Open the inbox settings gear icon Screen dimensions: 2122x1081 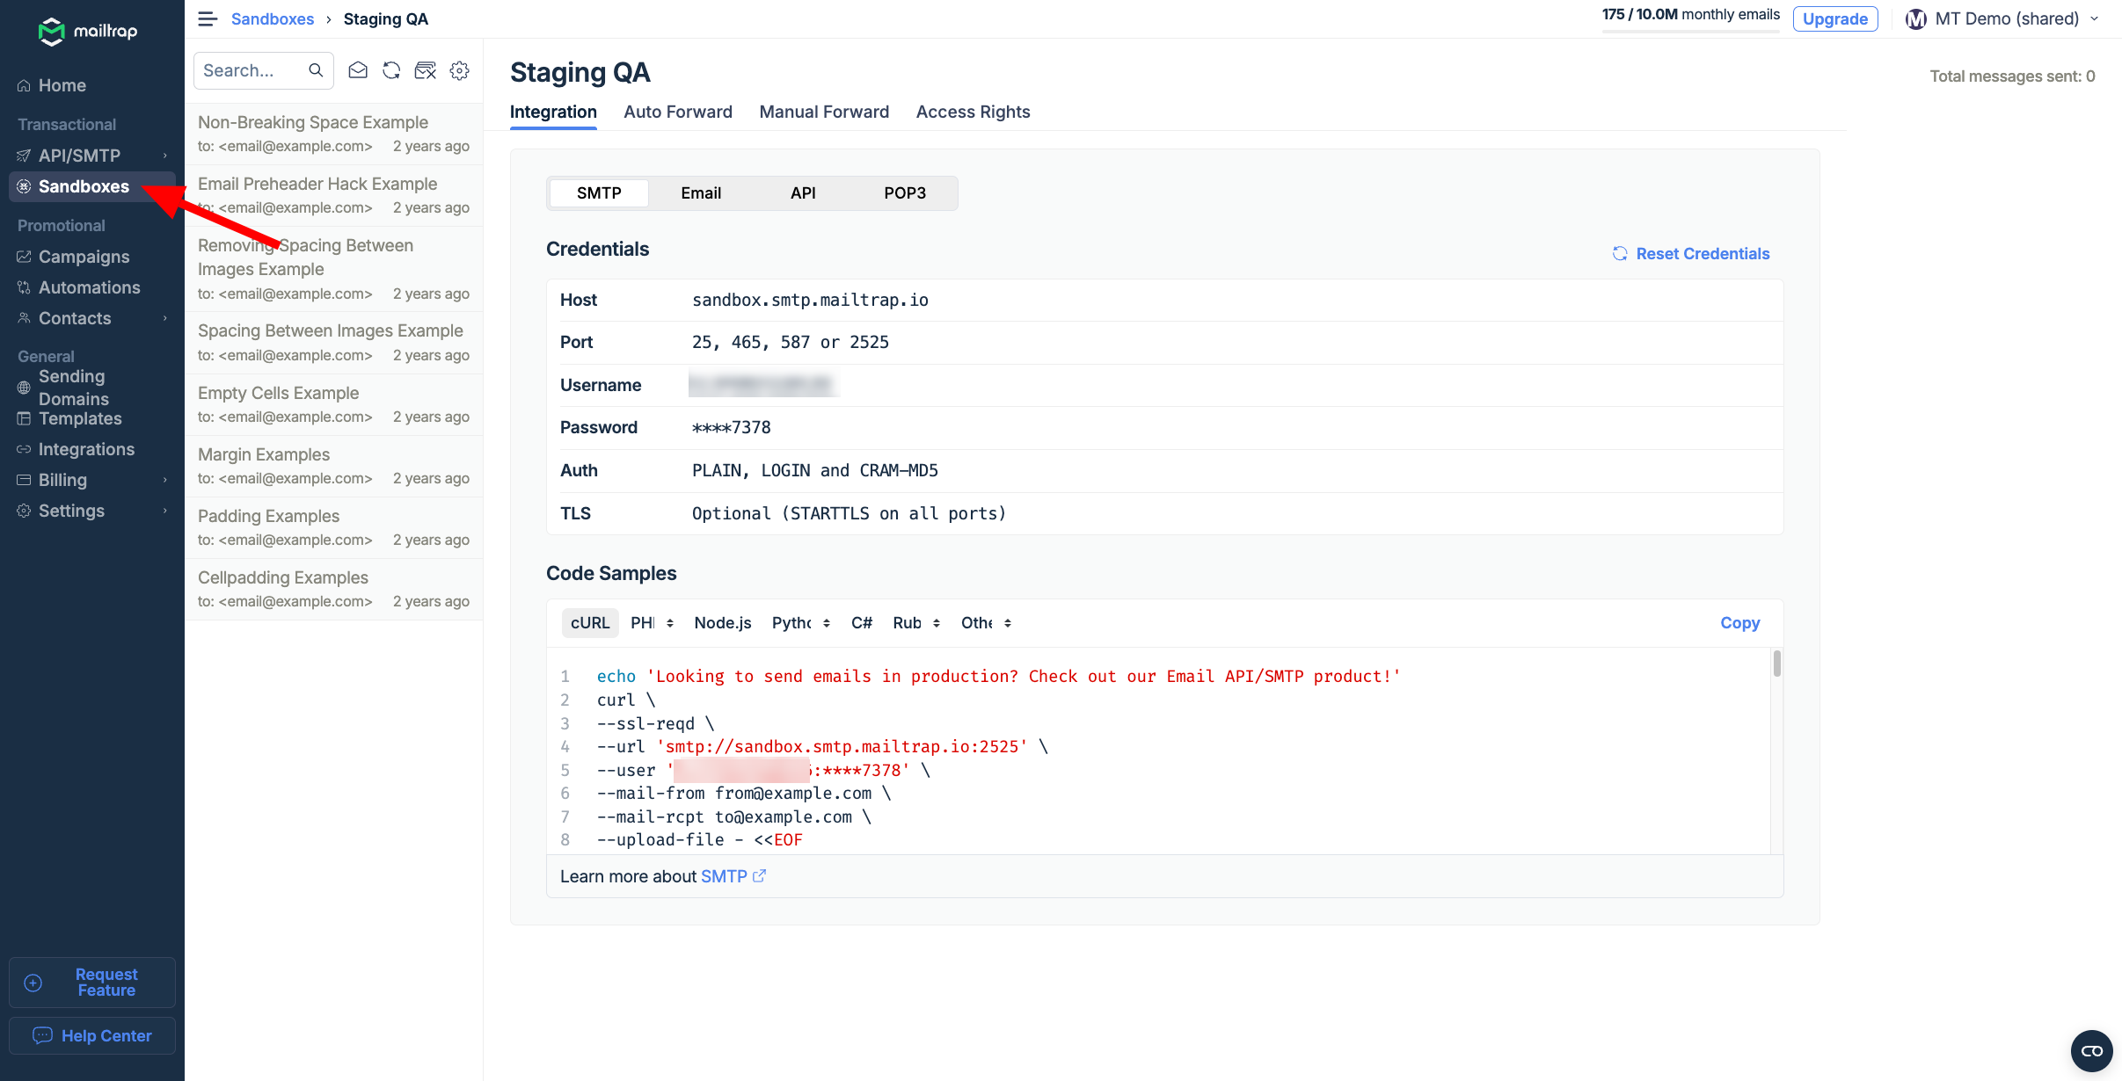click(x=459, y=70)
